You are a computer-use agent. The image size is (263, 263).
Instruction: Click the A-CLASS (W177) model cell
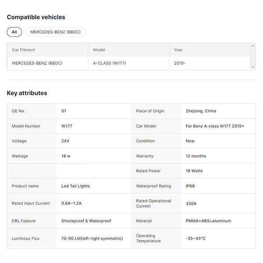109,63
